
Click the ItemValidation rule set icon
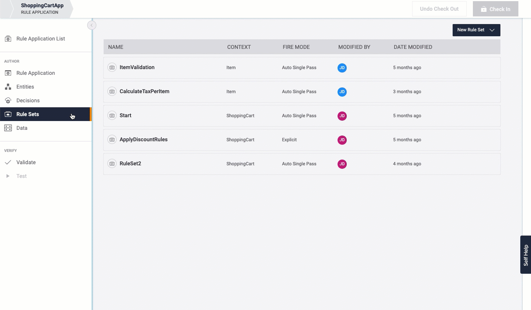coord(112,68)
